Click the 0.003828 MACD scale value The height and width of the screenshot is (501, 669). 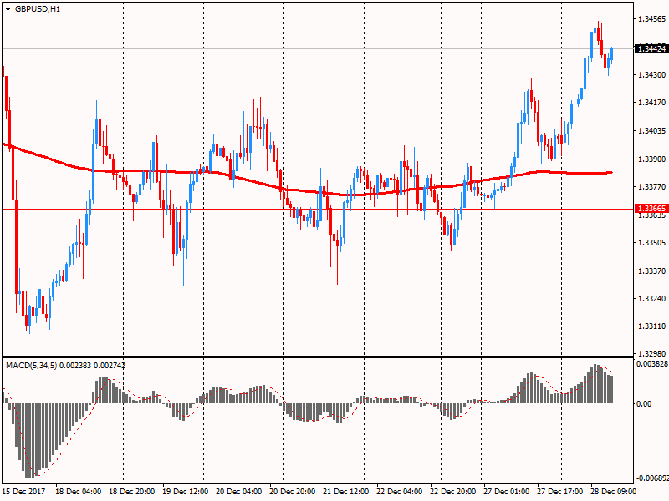coord(651,365)
